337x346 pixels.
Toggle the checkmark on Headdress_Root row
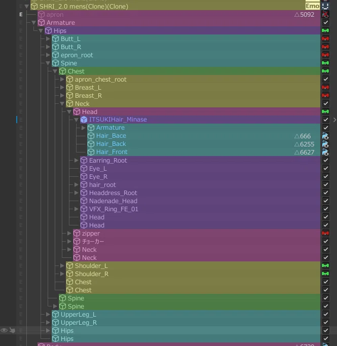pyautogui.click(x=325, y=193)
